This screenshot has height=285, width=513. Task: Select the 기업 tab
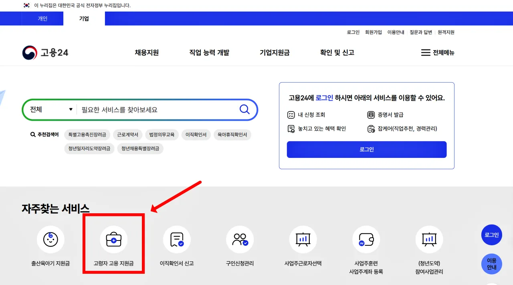click(x=83, y=18)
